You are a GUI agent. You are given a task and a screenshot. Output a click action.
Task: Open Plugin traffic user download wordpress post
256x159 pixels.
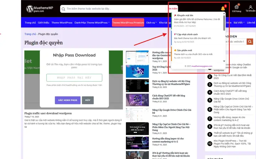click(48, 113)
